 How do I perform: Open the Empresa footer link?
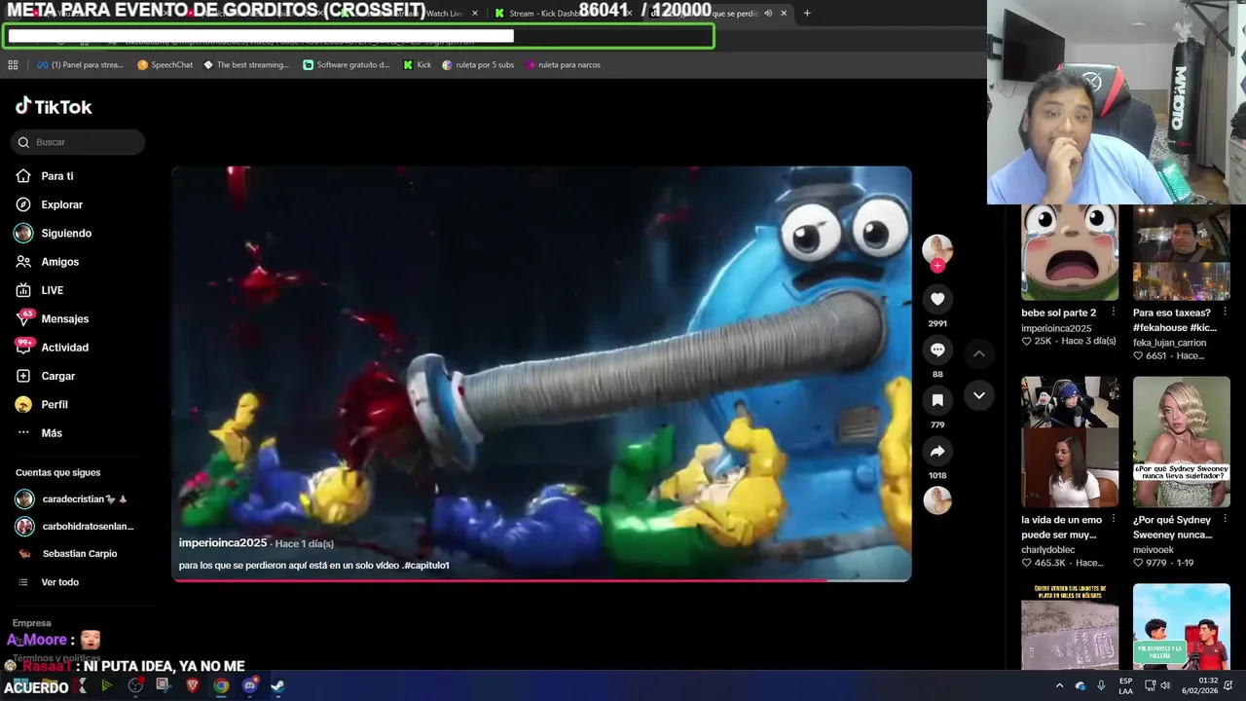pyautogui.click(x=32, y=623)
